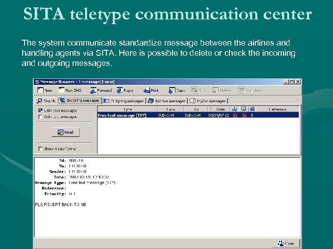Click the third icon column header
This screenshot has width=333, height=249.
point(252,109)
